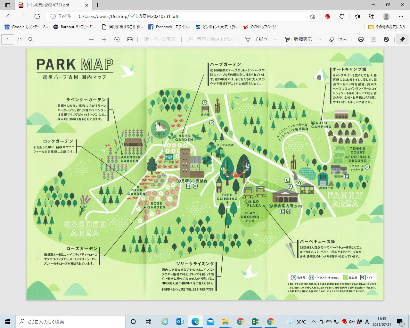
Task: Open the Facebook login bookmark
Action: 169,27
